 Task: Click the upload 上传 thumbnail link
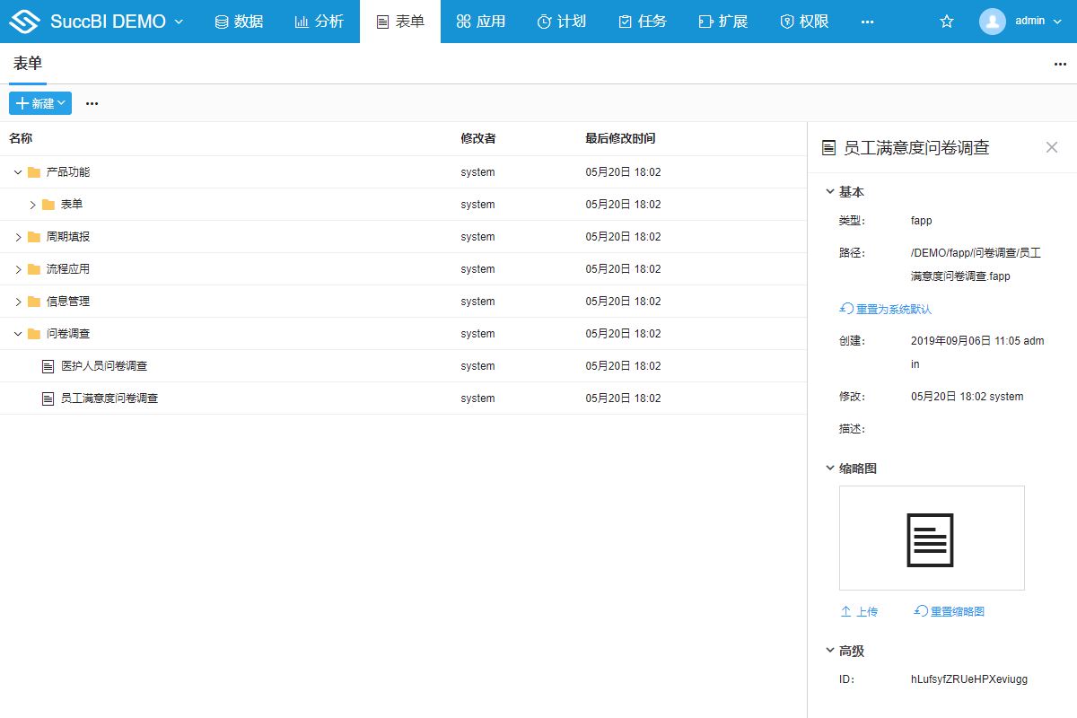(x=859, y=611)
